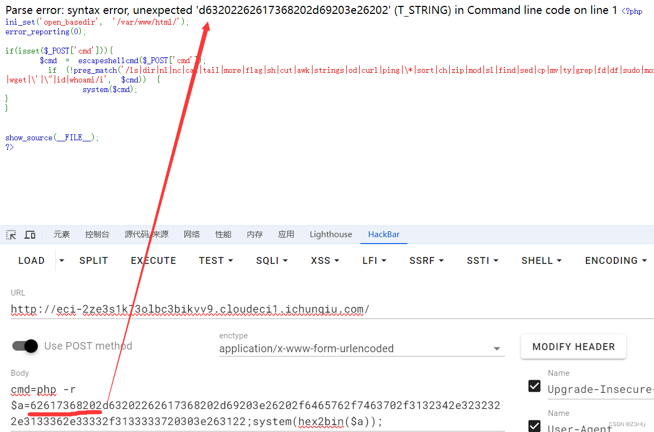
Task: Switch to the 内存 tab
Action: pyautogui.click(x=255, y=234)
